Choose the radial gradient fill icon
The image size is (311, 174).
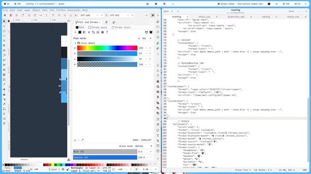[89, 32]
